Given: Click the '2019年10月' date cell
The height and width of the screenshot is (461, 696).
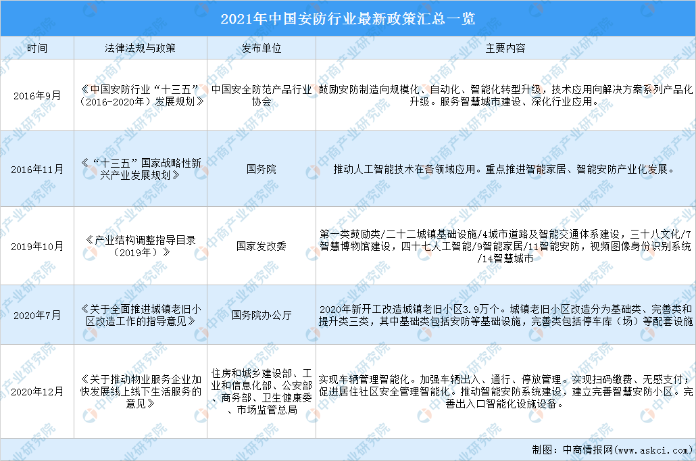Looking at the screenshot, I should click(x=37, y=246).
